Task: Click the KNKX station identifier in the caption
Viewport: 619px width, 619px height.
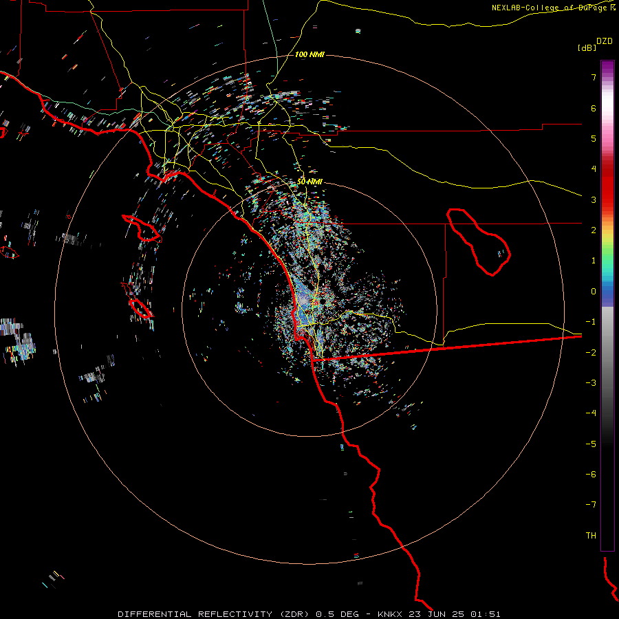Action: [x=390, y=614]
